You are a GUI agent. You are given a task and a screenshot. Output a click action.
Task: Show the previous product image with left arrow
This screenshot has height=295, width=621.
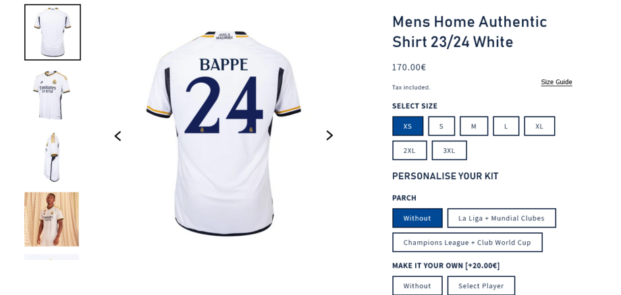tap(117, 136)
